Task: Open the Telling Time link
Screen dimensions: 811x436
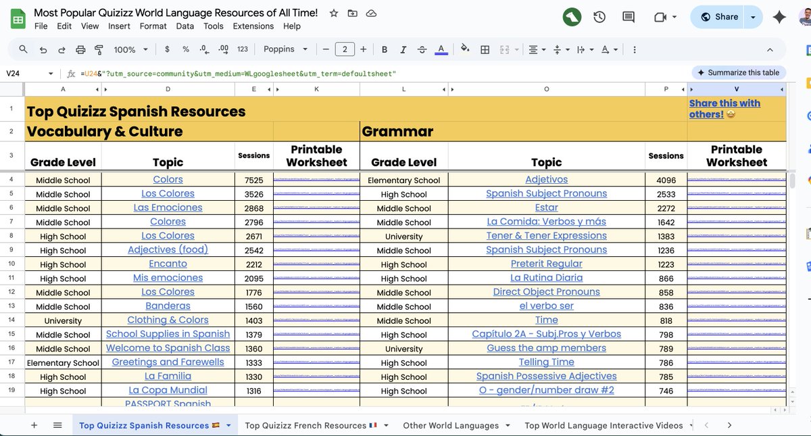Action: pyautogui.click(x=546, y=362)
